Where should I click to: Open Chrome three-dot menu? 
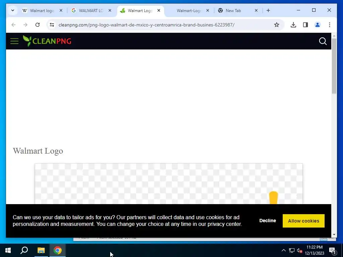click(330, 25)
